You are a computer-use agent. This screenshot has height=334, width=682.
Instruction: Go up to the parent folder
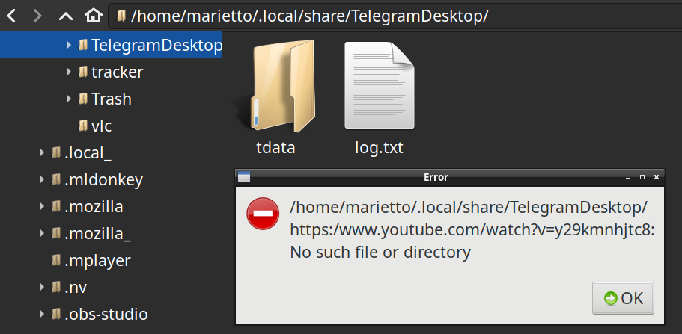pyautogui.click(x=66, y=16)
